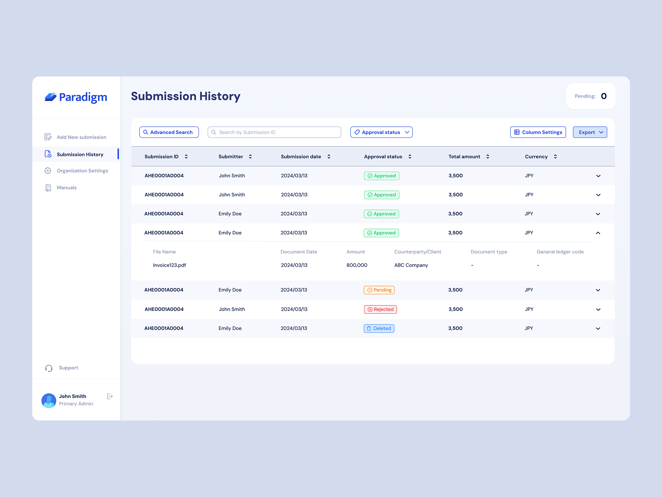Click John Smith's profile avatar
Screen dimensions: 662x497
coord(49,401)
